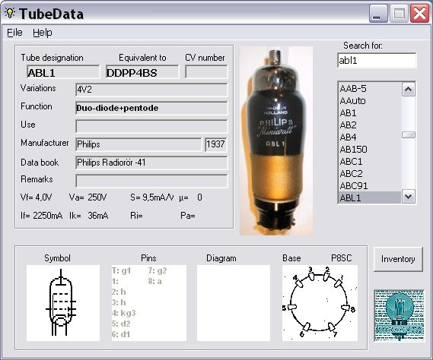Click the empty Use field

point(151,126)
